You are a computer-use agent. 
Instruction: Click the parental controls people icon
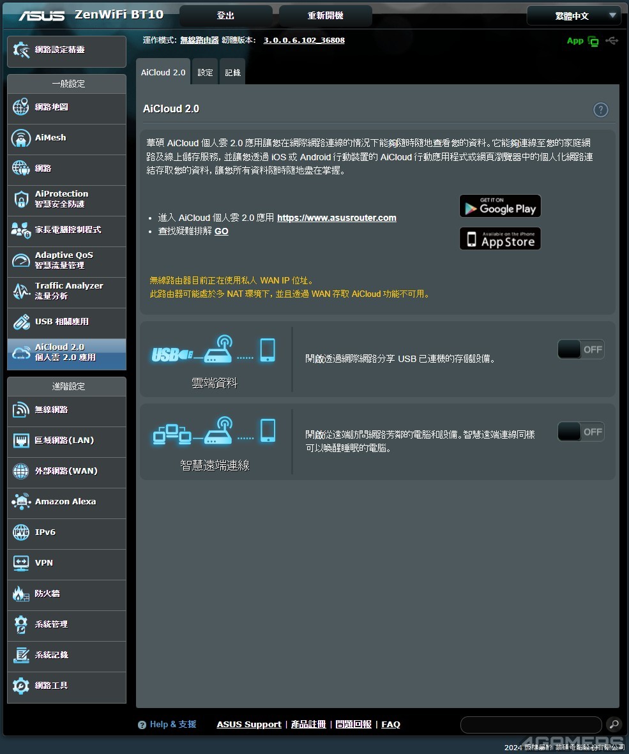(20, 230)
